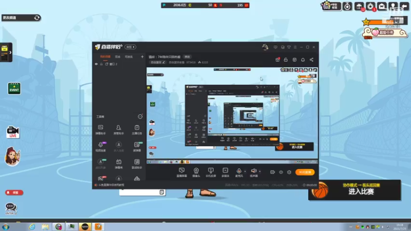This screenshot has width=411, height=231.
Task: Open the 房管助手 tool in the toolbox
Action: [119, 130]
